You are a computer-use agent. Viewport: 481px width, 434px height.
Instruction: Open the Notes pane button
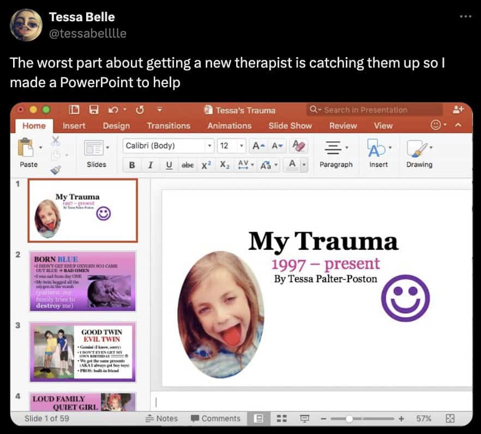(x=162, y=418)
